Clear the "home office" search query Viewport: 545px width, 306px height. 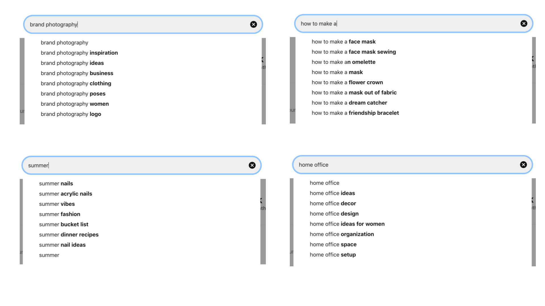523,165
